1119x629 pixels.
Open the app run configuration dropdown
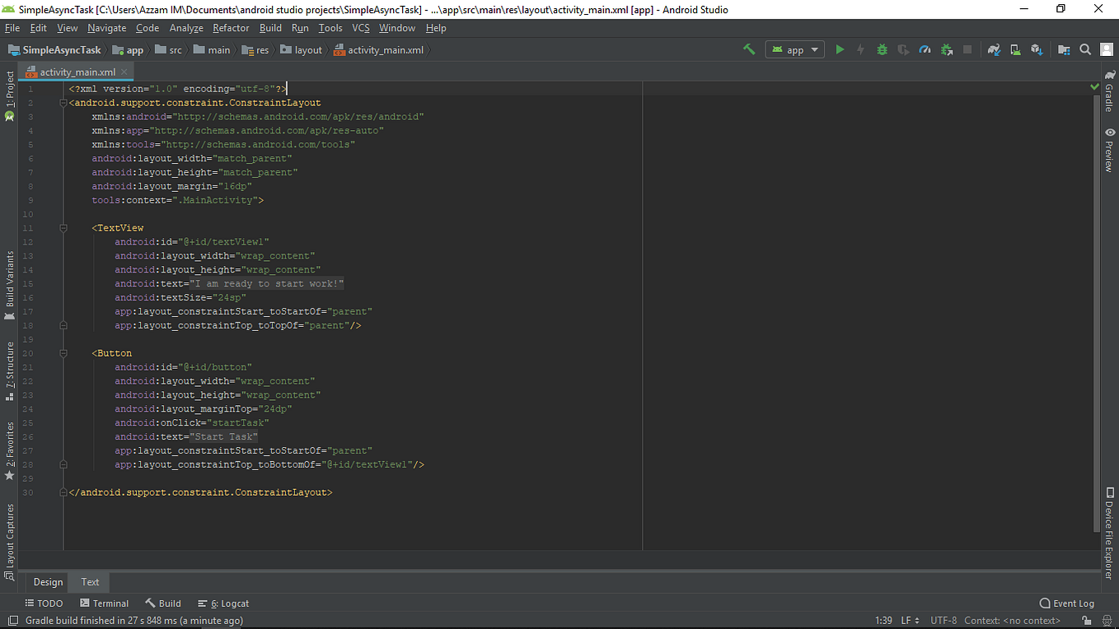pyautogui.click(x=794, y=49)
